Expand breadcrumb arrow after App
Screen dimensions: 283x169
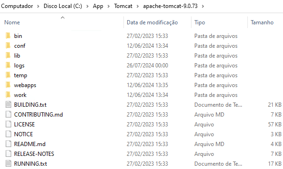108,6
